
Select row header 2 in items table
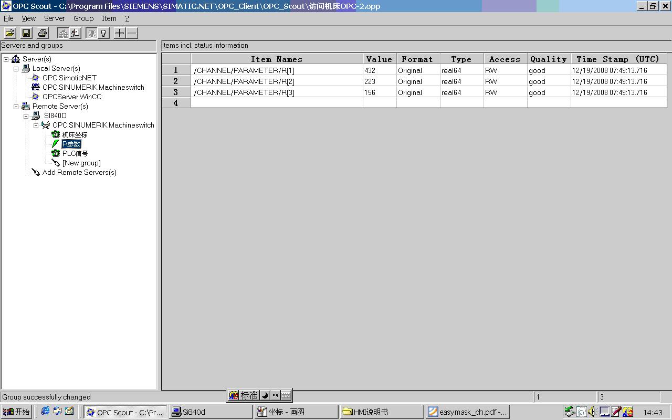[176, 81]
